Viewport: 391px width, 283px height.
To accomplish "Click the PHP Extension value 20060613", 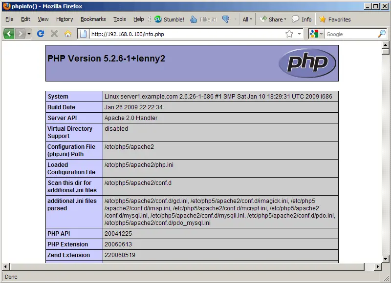I will [x=118, y=244].
